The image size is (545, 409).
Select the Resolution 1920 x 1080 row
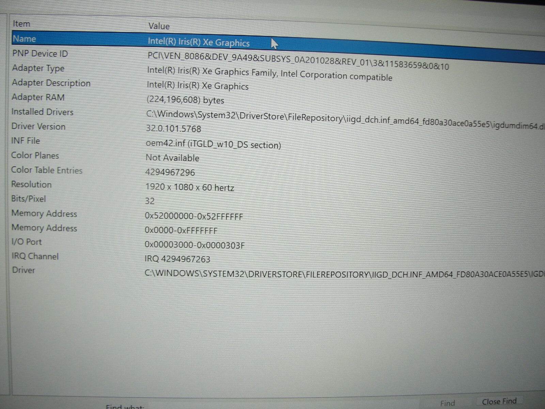[136, 185]
